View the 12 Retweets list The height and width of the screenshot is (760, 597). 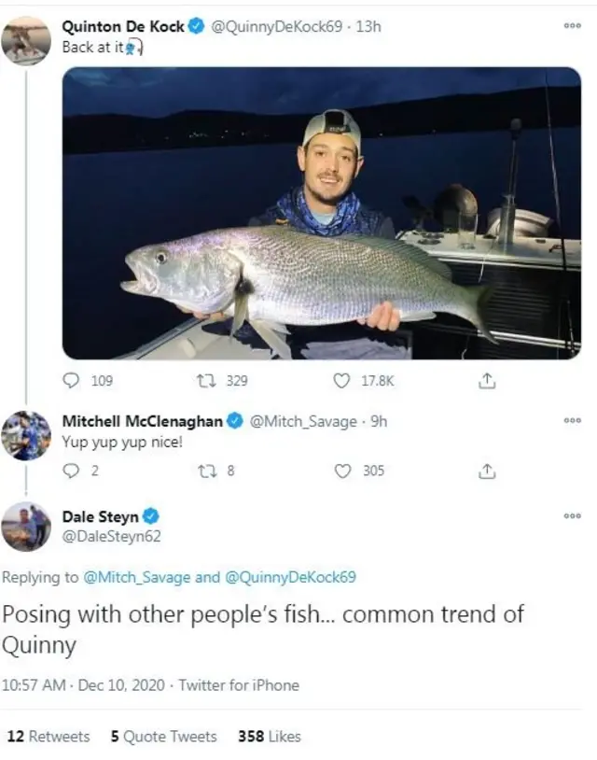(x=49, y=737)
